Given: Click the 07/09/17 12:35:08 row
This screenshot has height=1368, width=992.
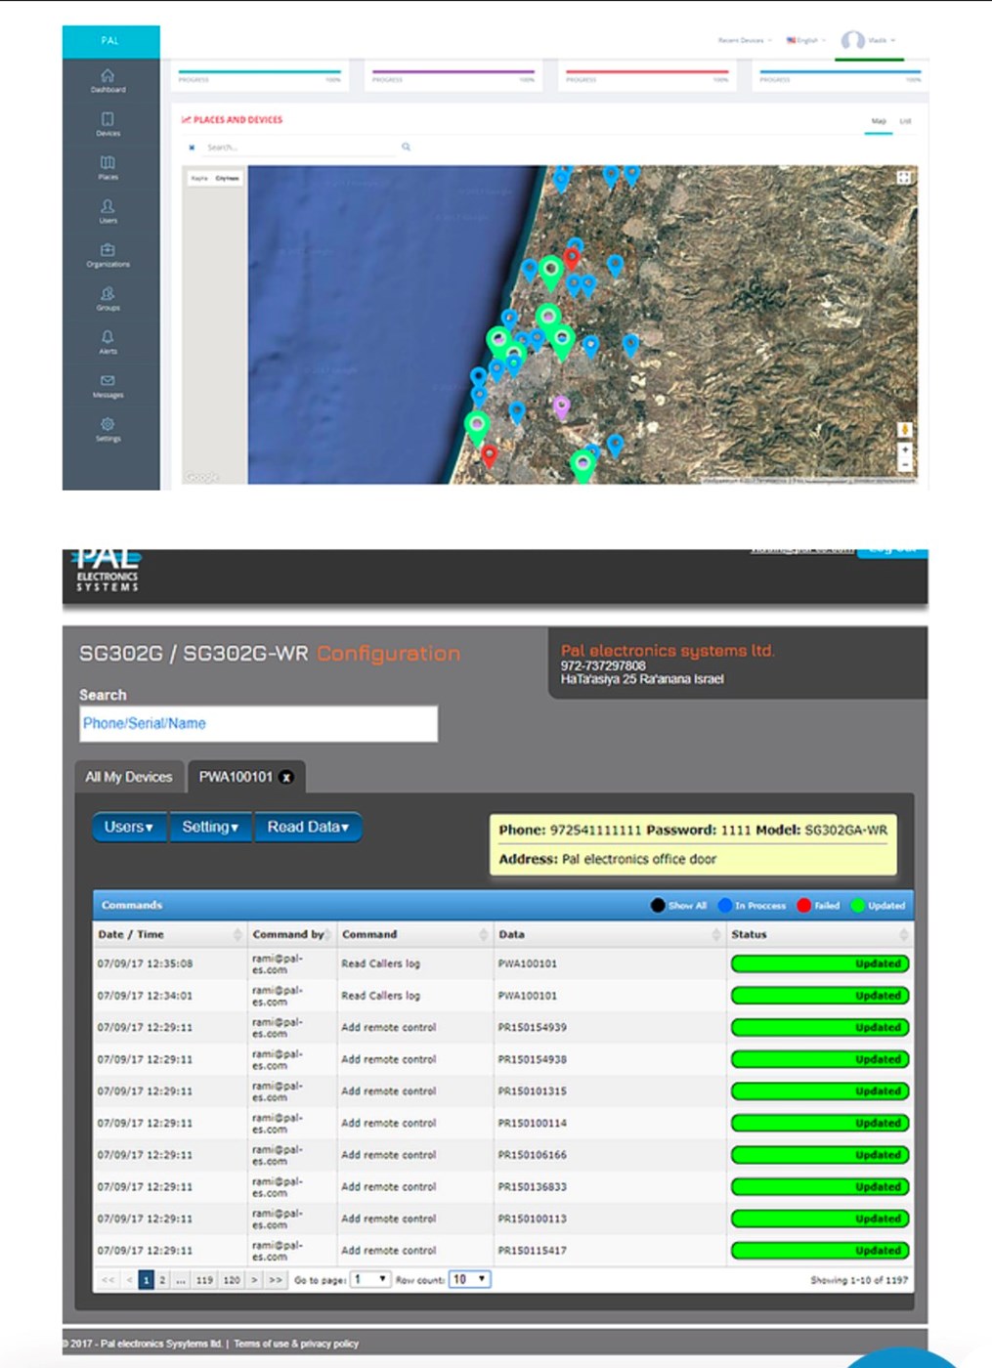Looking at the screenshot, I should pos(502,964).
